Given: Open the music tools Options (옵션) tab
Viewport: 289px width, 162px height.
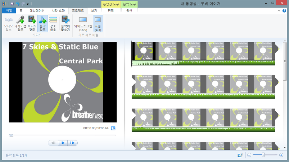Looking at the screenshot, I should tap(129, 11).
